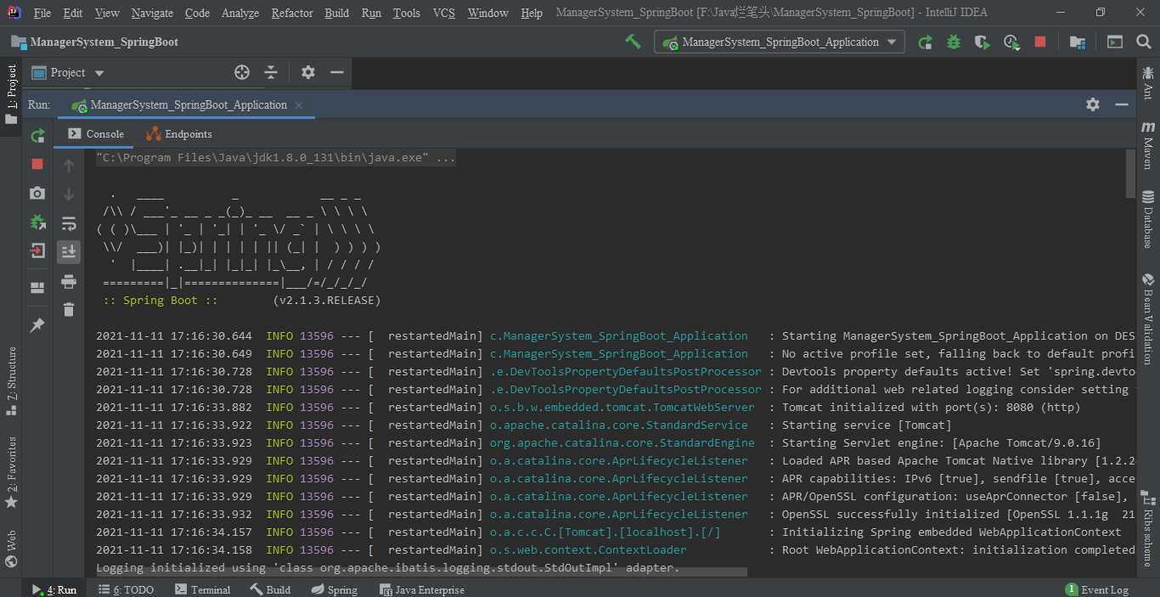
Task: Open the Ant side panel
Action: point(1148,83)
